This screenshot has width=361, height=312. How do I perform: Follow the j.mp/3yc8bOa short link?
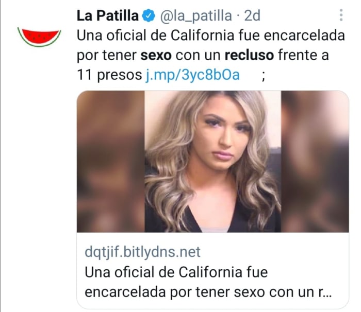193,75
